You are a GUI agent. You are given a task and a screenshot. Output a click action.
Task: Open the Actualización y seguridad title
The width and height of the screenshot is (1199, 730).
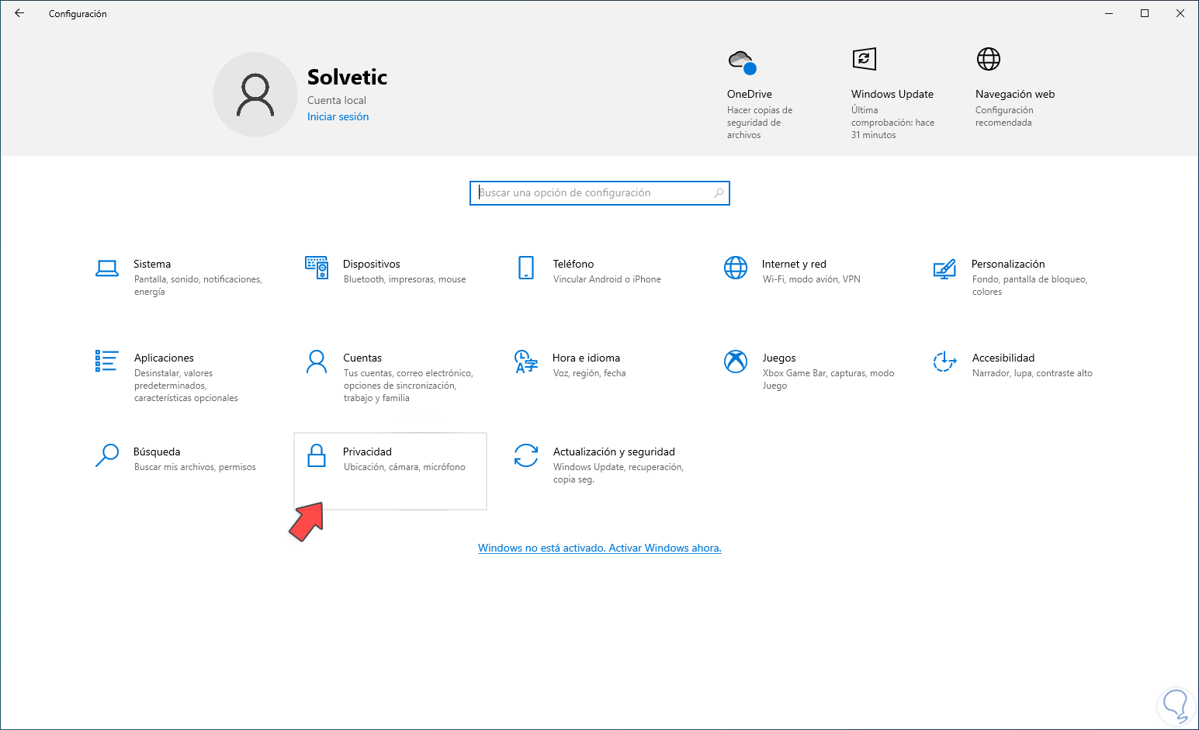[614, 452]
